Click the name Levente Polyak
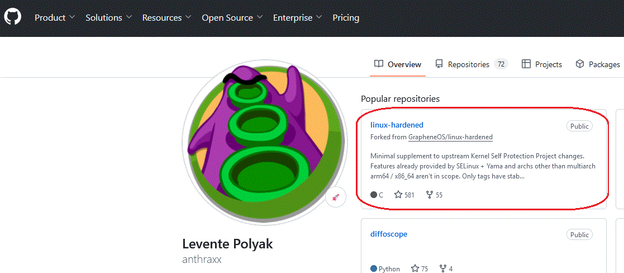This screenshot has width=624, height=273. coord(227,244)
